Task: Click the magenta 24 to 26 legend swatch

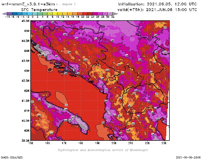Action: pyautogui.click(x=95, y=14)
